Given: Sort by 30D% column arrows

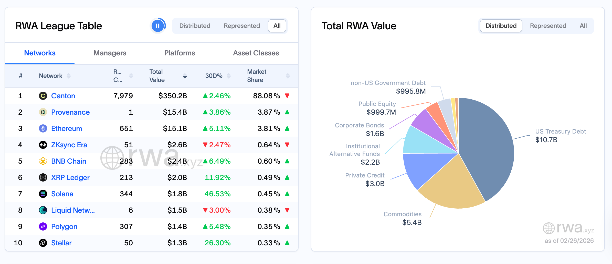Looking at the screenshot, I should (229, 76).
